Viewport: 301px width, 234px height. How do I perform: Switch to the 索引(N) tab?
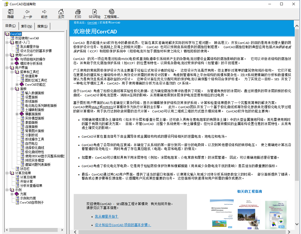(x=27, y=26)
